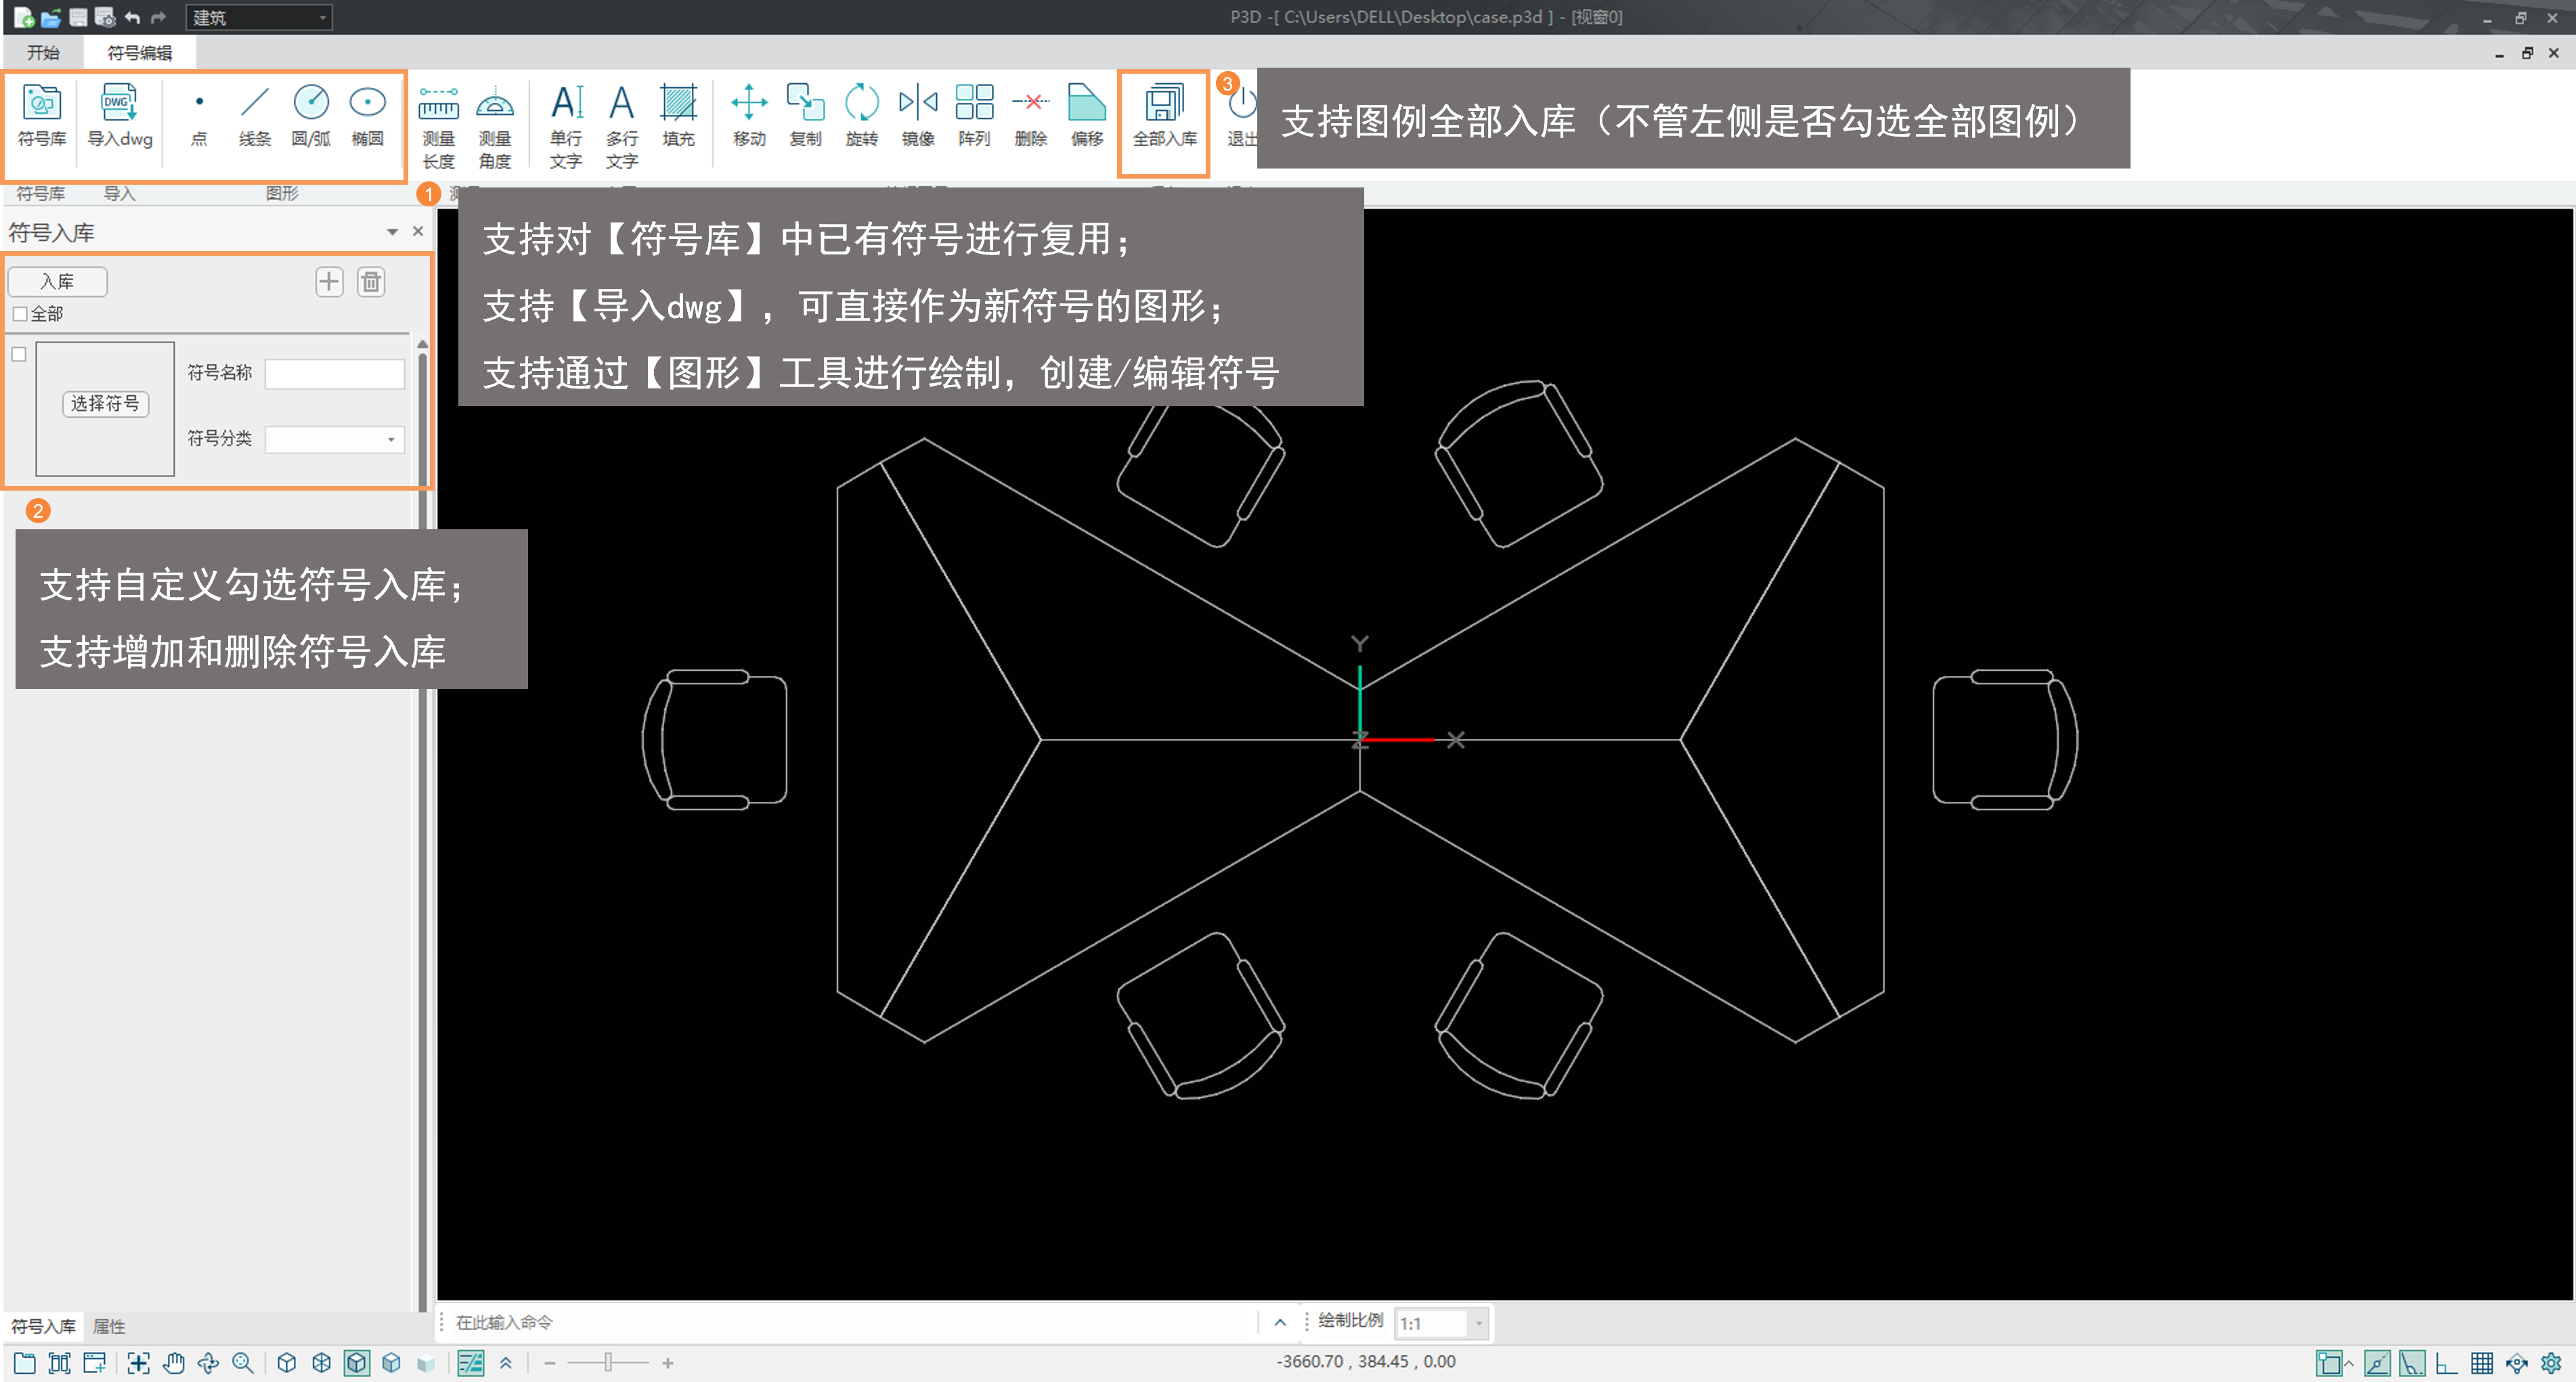Switch to the 属性 properties panel tab
This screenshot has width=2576, height=1382.
click(109, 1326)
